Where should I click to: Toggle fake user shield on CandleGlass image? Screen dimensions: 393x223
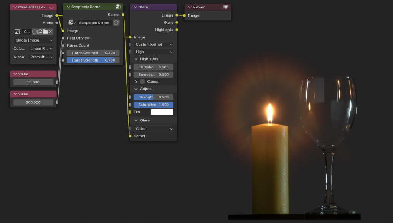coord(35,32)
